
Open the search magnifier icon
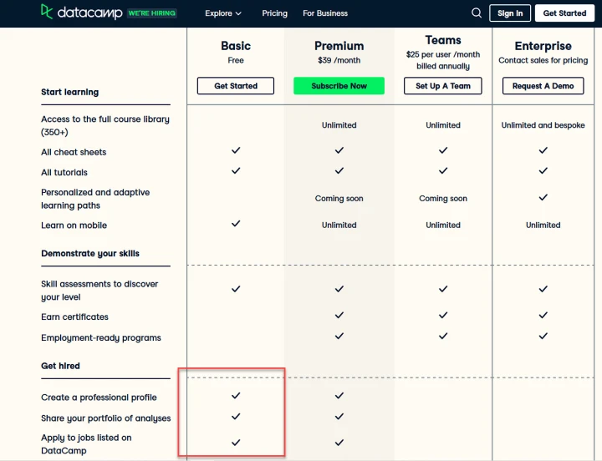[477, 13]
